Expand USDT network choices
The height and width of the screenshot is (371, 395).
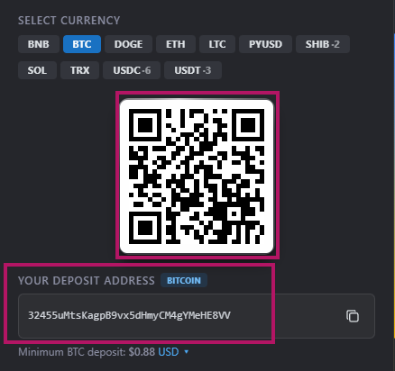[193, 70]
